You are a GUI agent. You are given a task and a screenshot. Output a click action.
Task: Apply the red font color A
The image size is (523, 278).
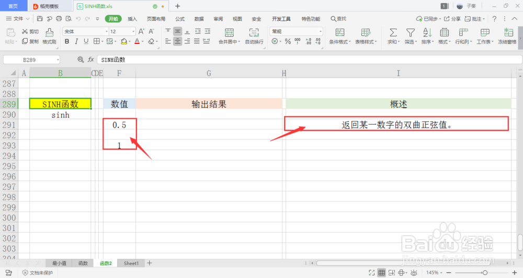(137, 41)
